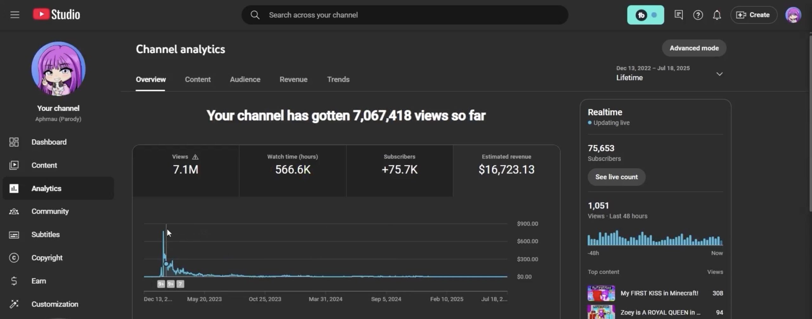Open the help question mark icon
This screenshot has height=319, width=812.
(698, 15)
